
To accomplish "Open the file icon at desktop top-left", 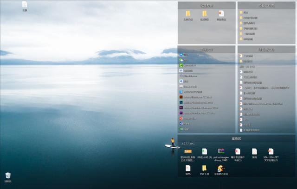I will coord(25,5).
